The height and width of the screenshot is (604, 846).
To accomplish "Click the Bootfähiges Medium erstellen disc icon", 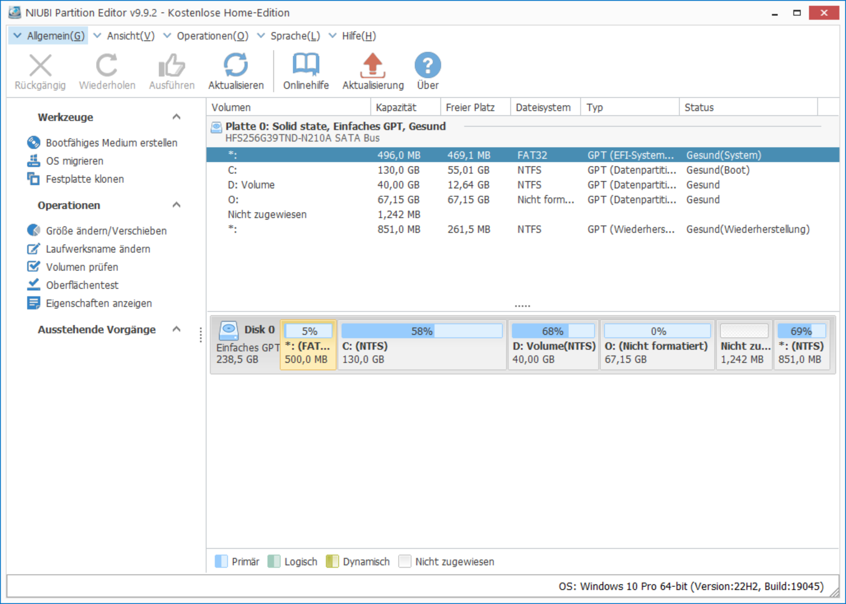I will tap(33, 143).
